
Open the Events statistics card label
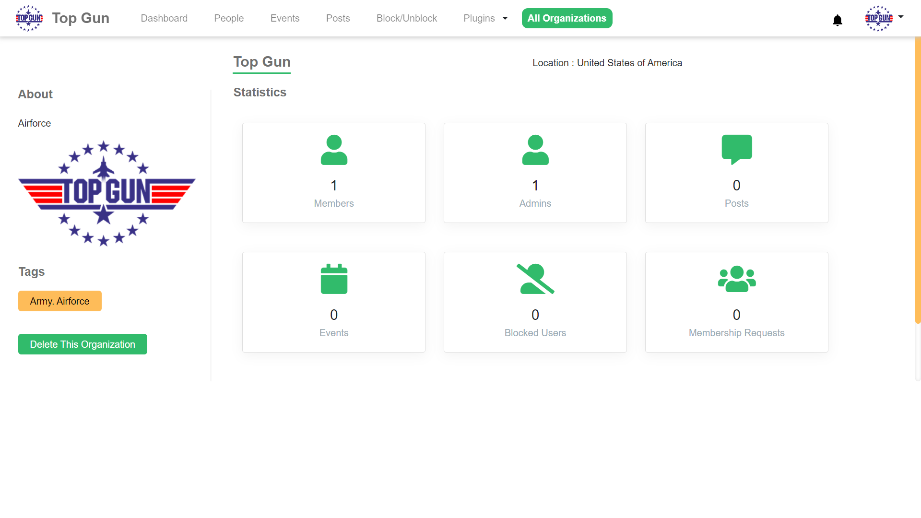coord(334,333)
